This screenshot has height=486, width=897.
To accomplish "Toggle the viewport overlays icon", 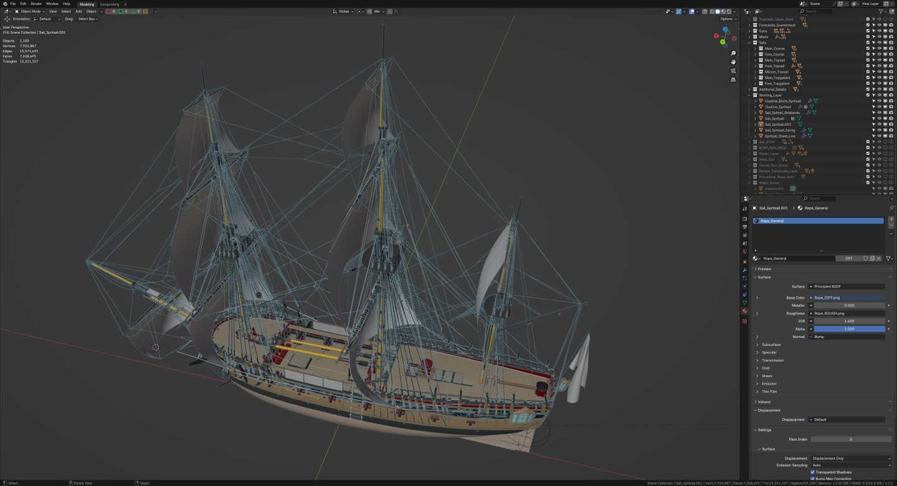I will point(692,11).
